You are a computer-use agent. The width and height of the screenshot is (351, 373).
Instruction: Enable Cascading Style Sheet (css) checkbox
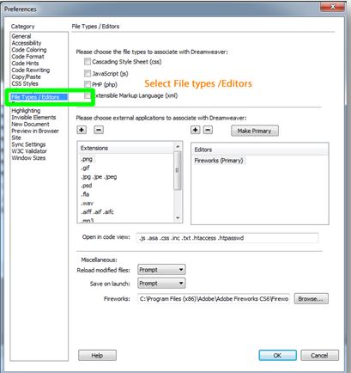point(88,62)
